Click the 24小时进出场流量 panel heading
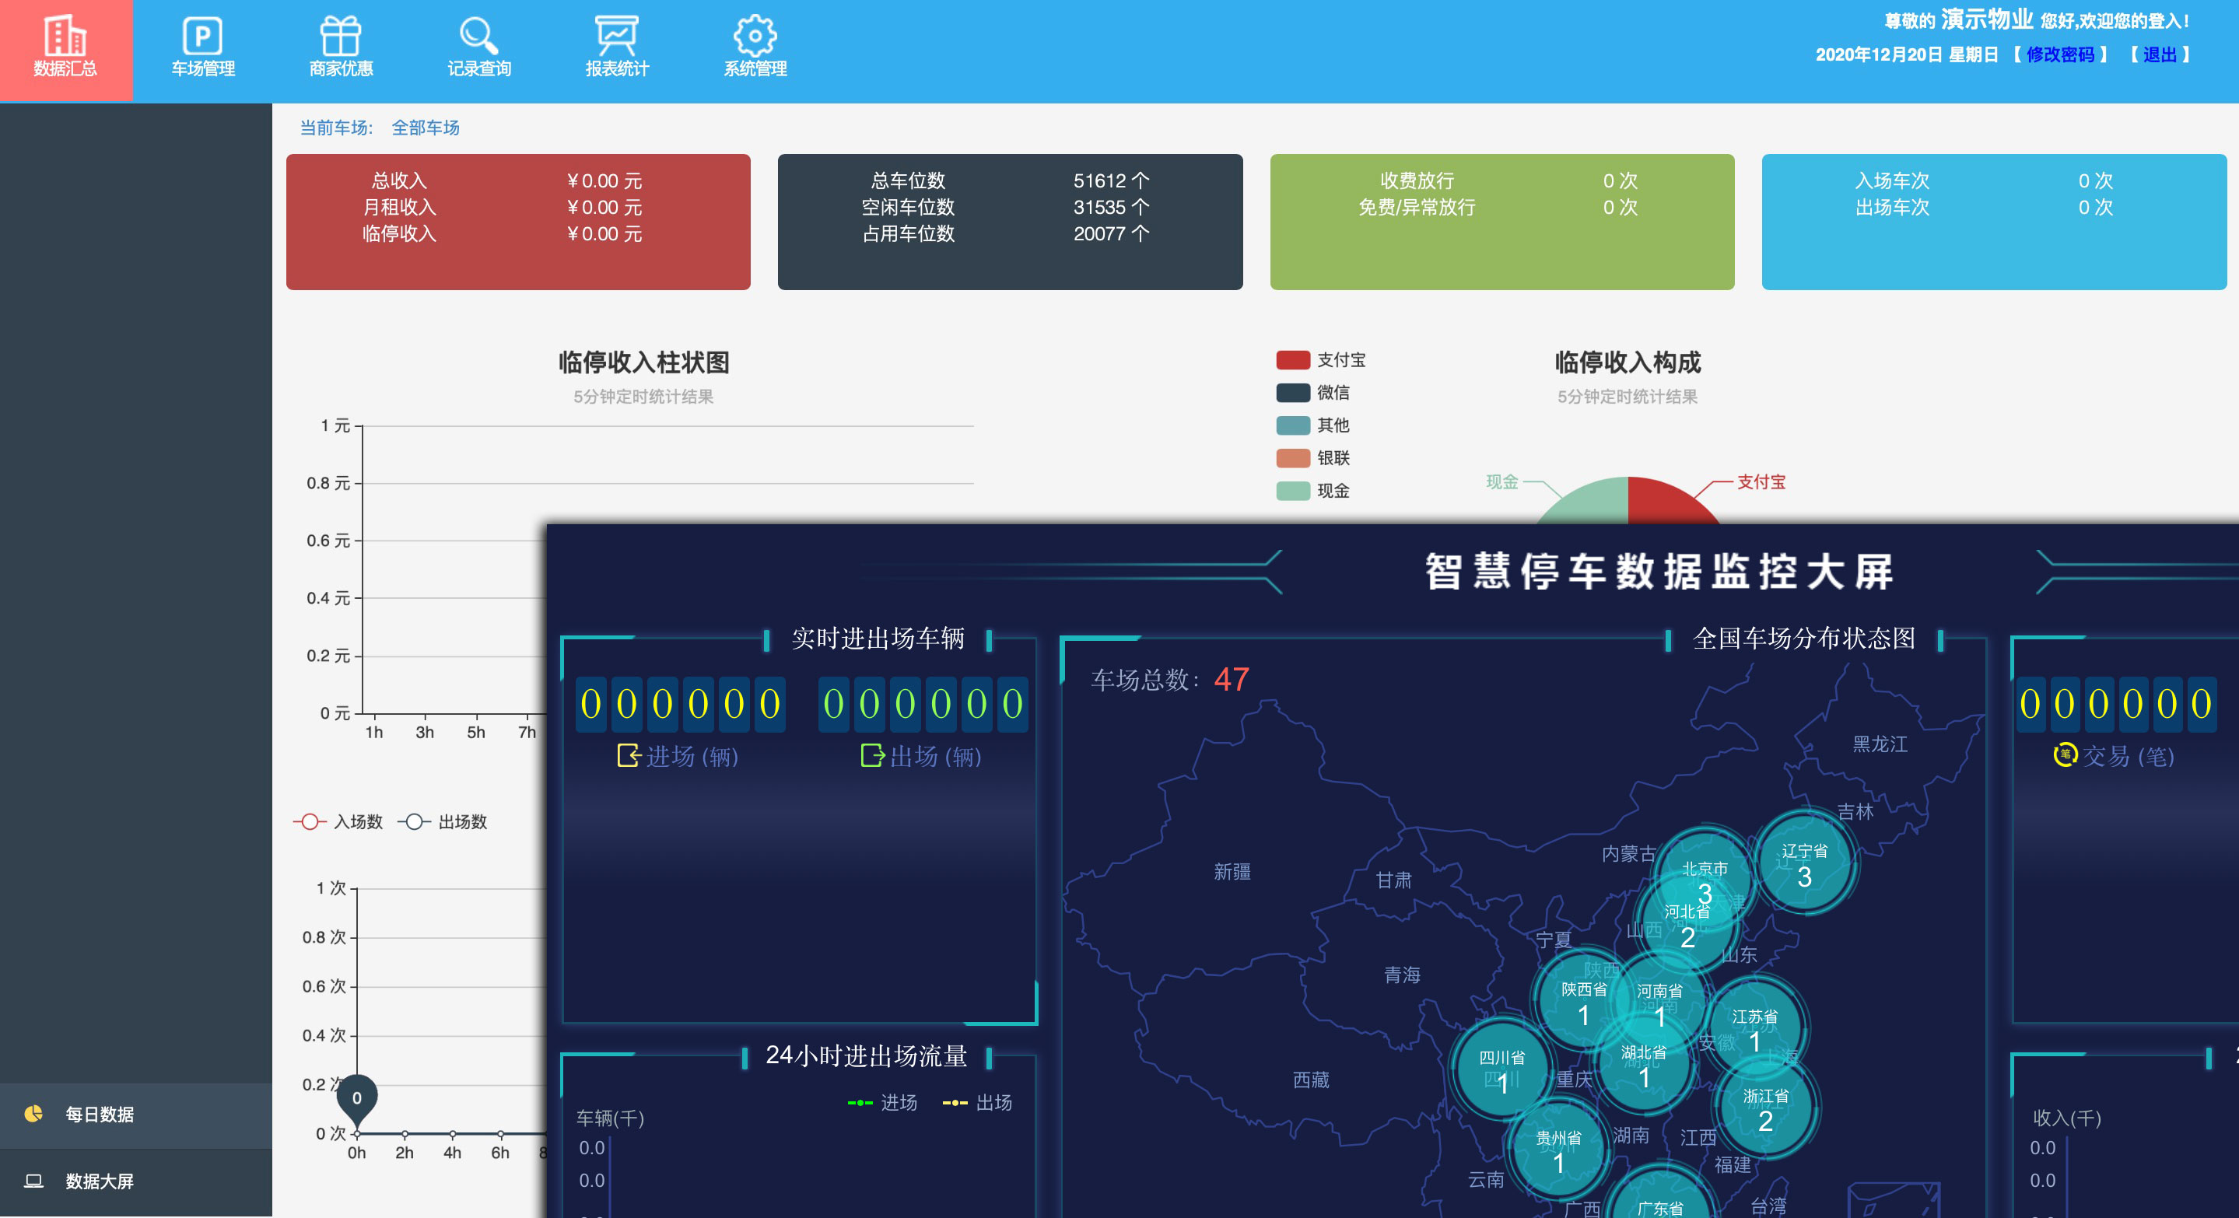Image resolution: width=2239 pixels, height=1218 pixels. [866, 1055]
